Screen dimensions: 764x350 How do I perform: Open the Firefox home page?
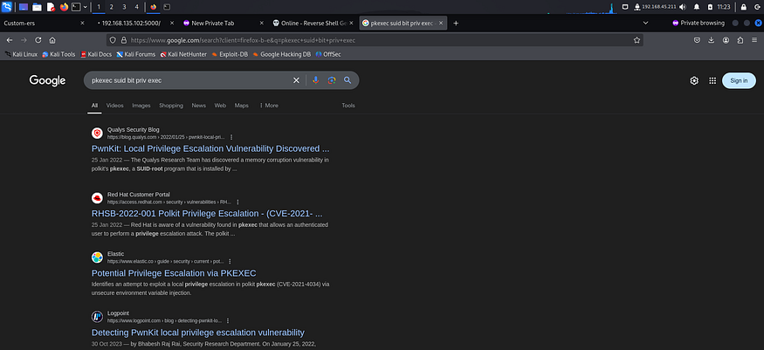point(52,40)
